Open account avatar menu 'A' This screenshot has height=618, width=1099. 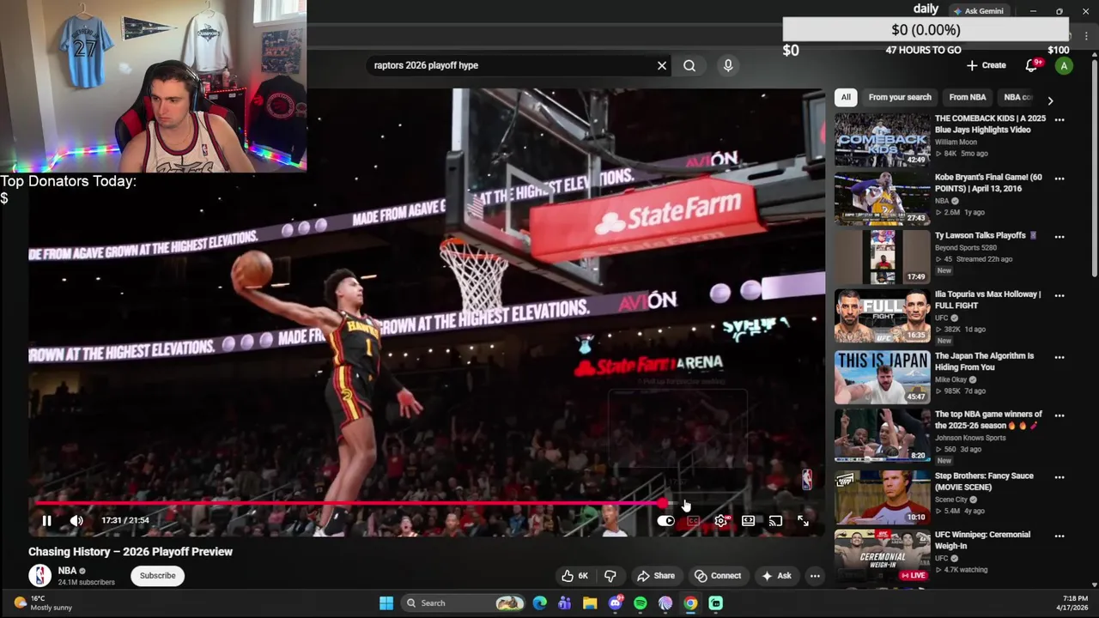(x=1064, y=66)
